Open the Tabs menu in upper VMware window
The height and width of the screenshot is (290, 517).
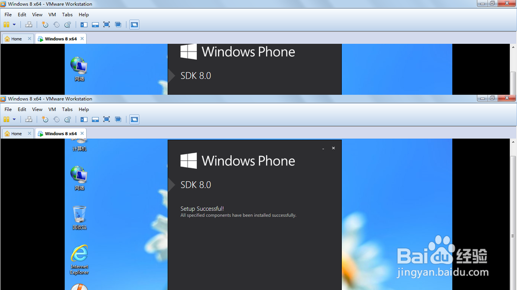(67, 14)
